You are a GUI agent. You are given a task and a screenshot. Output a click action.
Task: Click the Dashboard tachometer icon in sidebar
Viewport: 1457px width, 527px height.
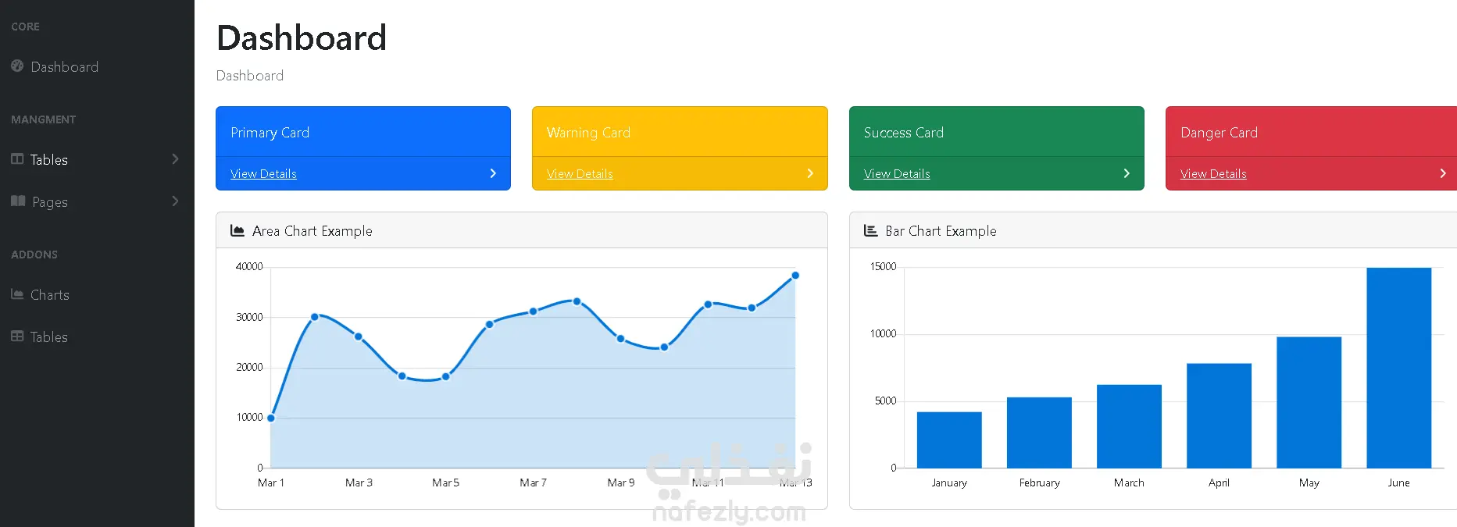17,66
